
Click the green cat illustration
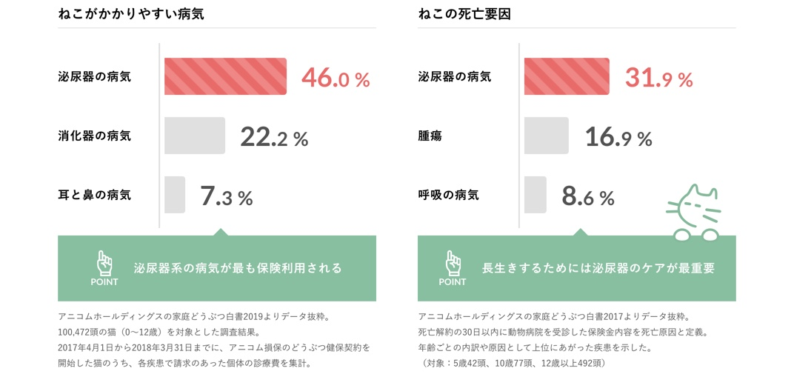[x=694, y=212]
